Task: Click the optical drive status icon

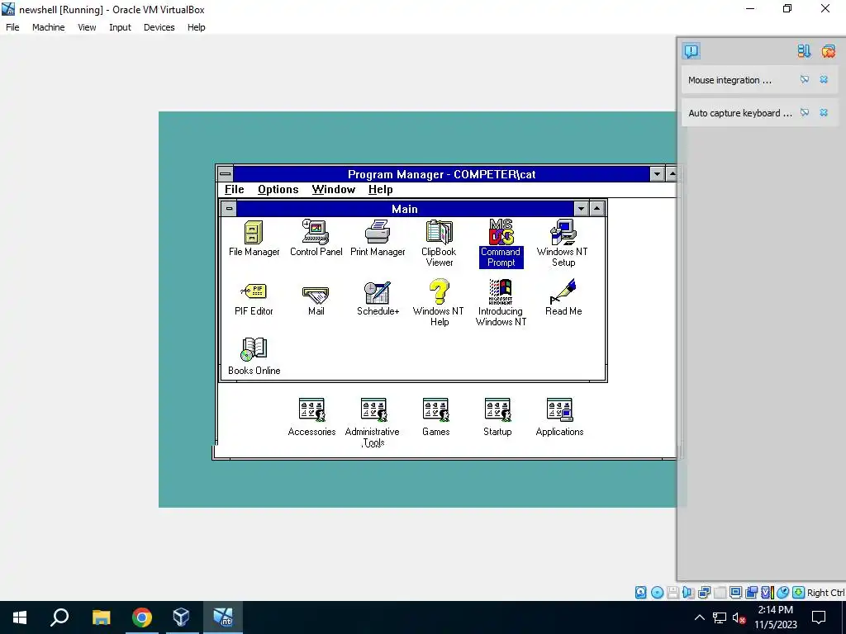Action: (657, 593)
